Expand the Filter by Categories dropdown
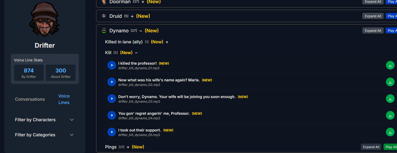Screen dimensions: 397x153 click(45, 135)
